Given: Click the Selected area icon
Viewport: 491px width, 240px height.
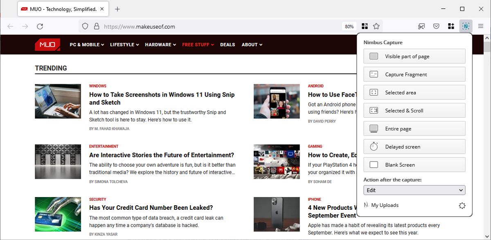Looking at the screenshot, I should 374,92.
